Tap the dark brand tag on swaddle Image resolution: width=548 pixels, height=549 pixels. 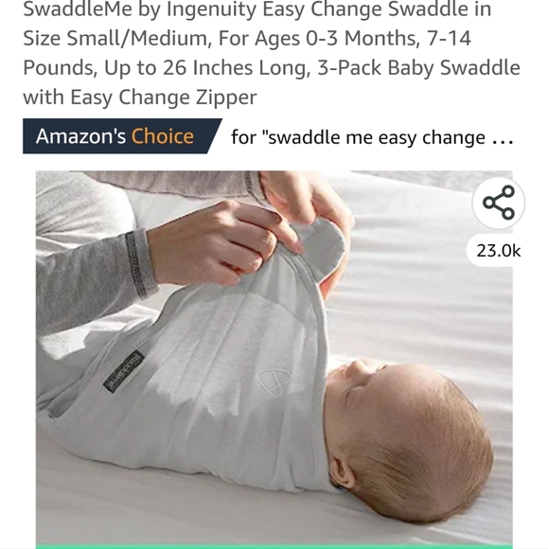pos(124,371)
